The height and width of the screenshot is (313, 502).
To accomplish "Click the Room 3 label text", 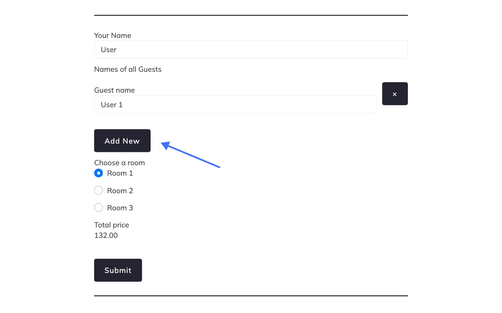I will (120, 207).
